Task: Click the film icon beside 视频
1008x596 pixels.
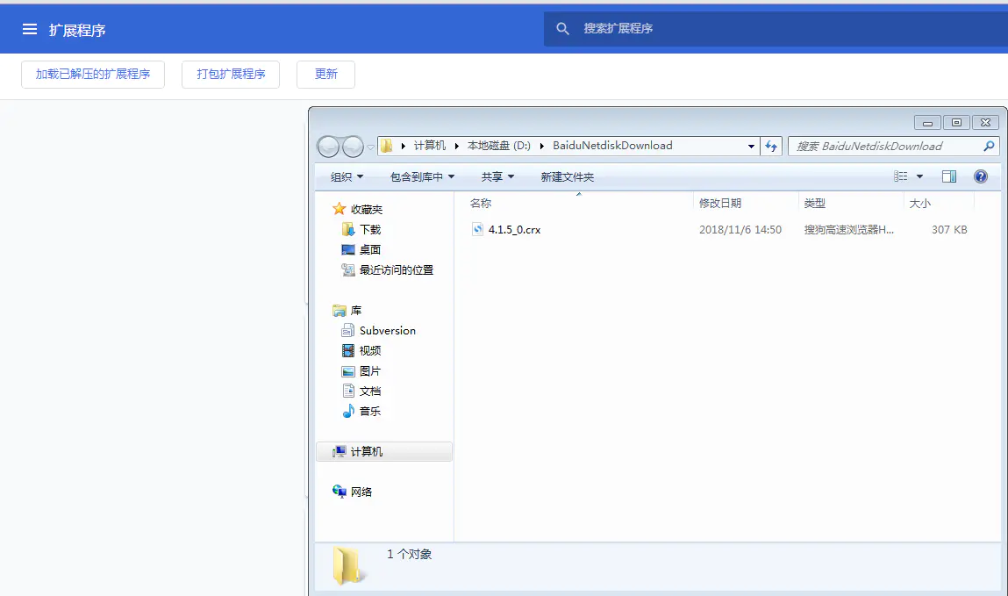Action: 347,350
